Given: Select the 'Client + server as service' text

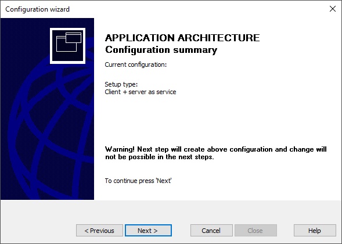Looking at the screenshot, I should pyautogui.click(x=141, y=92).
